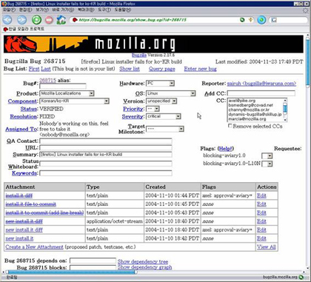Open the blocking-aviary1.0 flag dropdown

(x=267, y=155)
